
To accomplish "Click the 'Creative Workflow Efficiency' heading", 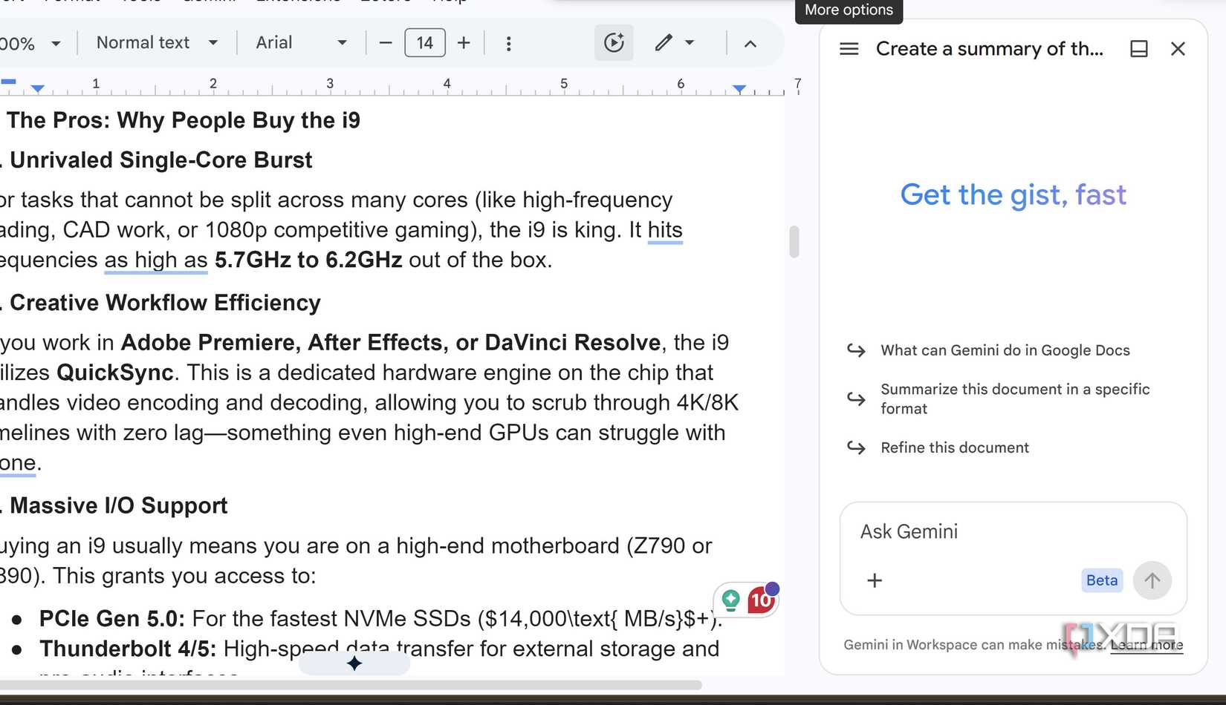I will click(165, 303).
